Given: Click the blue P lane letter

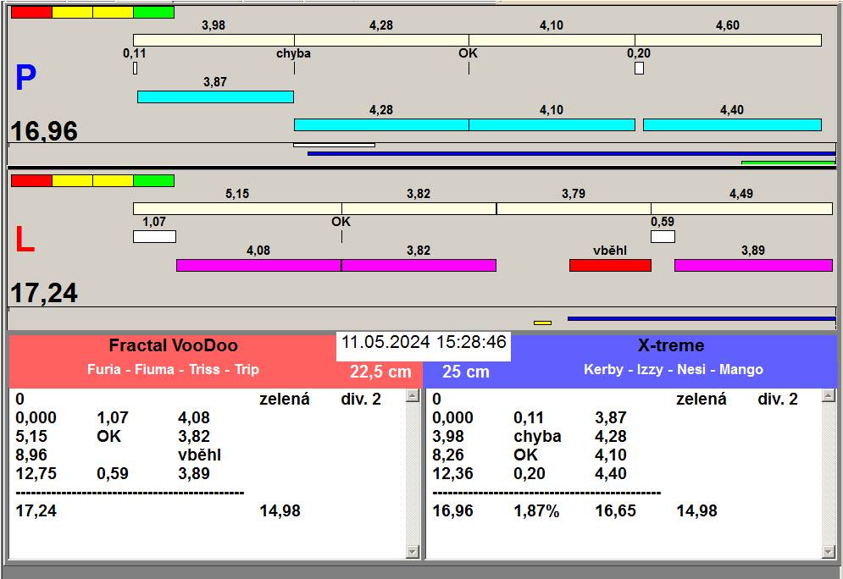Looking at the screenshot, I should point(25,77).
